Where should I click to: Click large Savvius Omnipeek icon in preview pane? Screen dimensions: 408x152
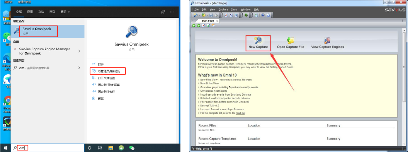point(131,32)
